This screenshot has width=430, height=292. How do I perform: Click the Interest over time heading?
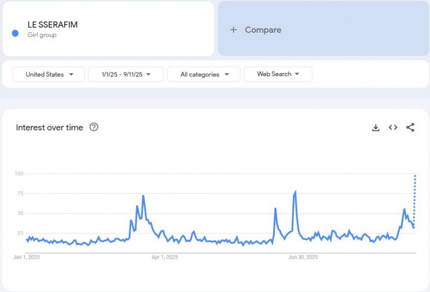point(50,128)
